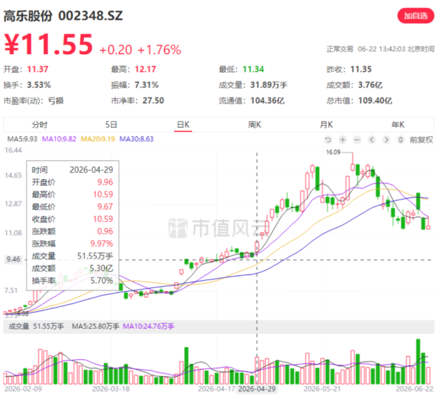The width and height of the screenshot is (440, 395).
Task: Click the tooltip 时间 2026-04-29 row
Action: pos(72,170)
